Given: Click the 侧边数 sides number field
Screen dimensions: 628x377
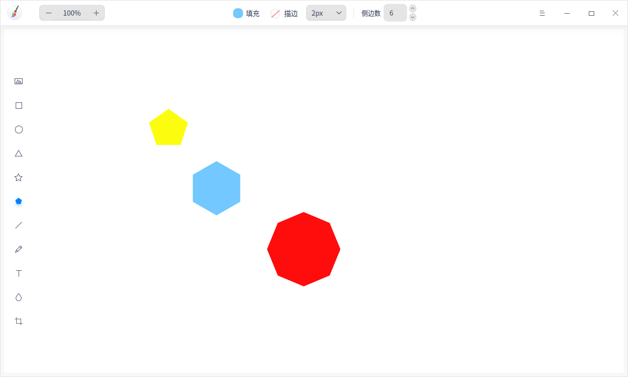Looking at the screenshot, I should click(x=395, y=13).
